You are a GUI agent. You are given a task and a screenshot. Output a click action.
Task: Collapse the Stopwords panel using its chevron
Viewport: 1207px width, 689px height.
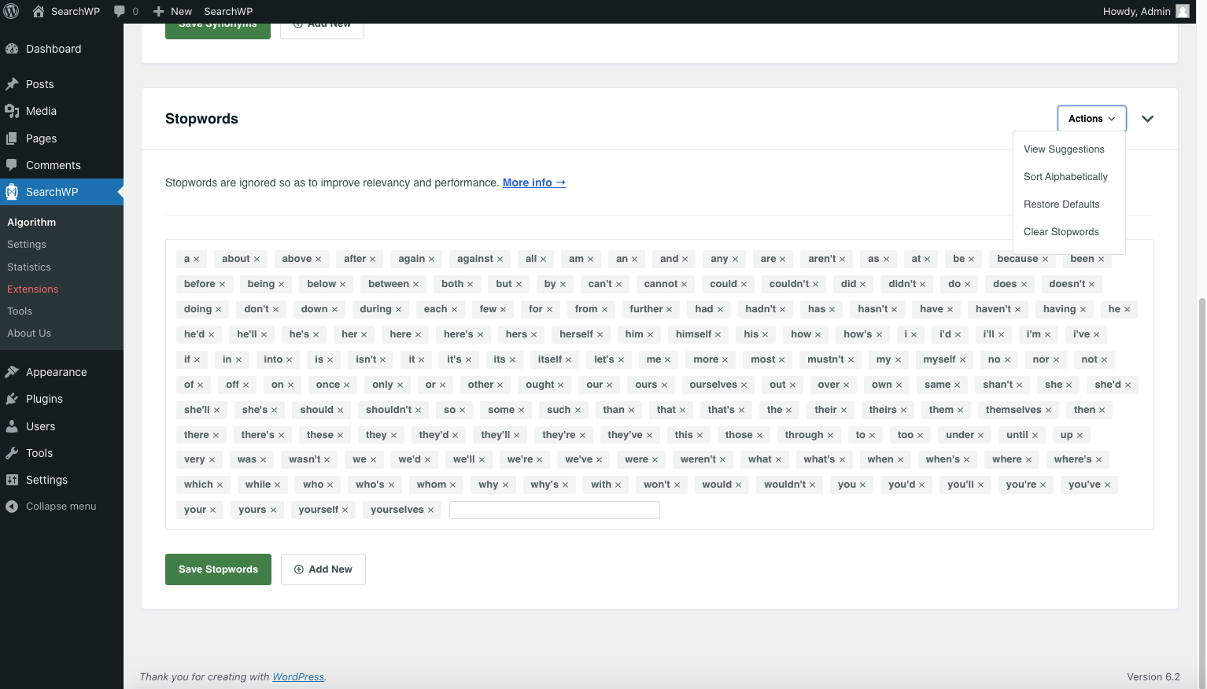(x=1146, y=119)
